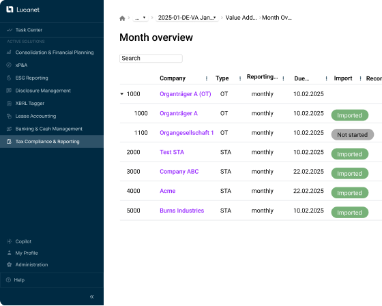Open Due date column options menu
382x306 pixels.
tap(326, 78)
